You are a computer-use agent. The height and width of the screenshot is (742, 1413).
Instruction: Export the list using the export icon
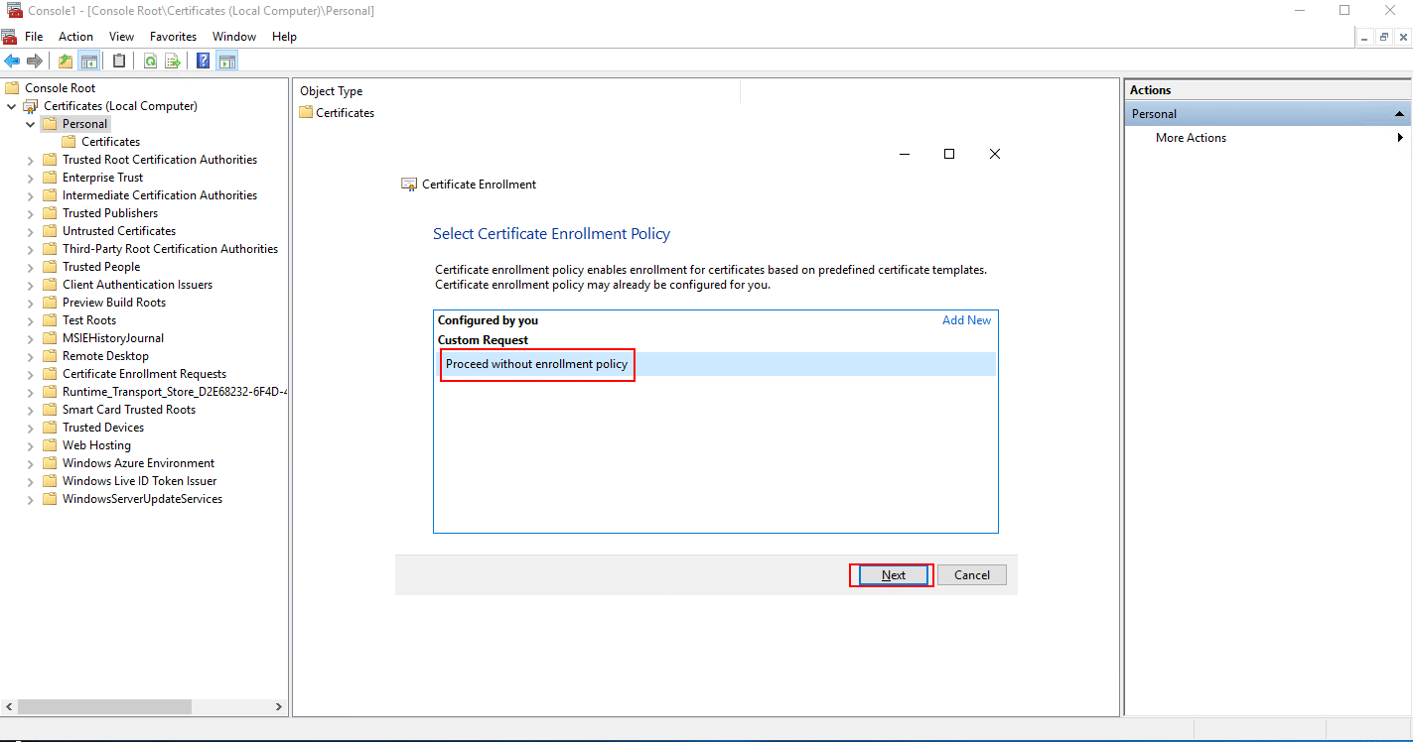coord(173,60)
